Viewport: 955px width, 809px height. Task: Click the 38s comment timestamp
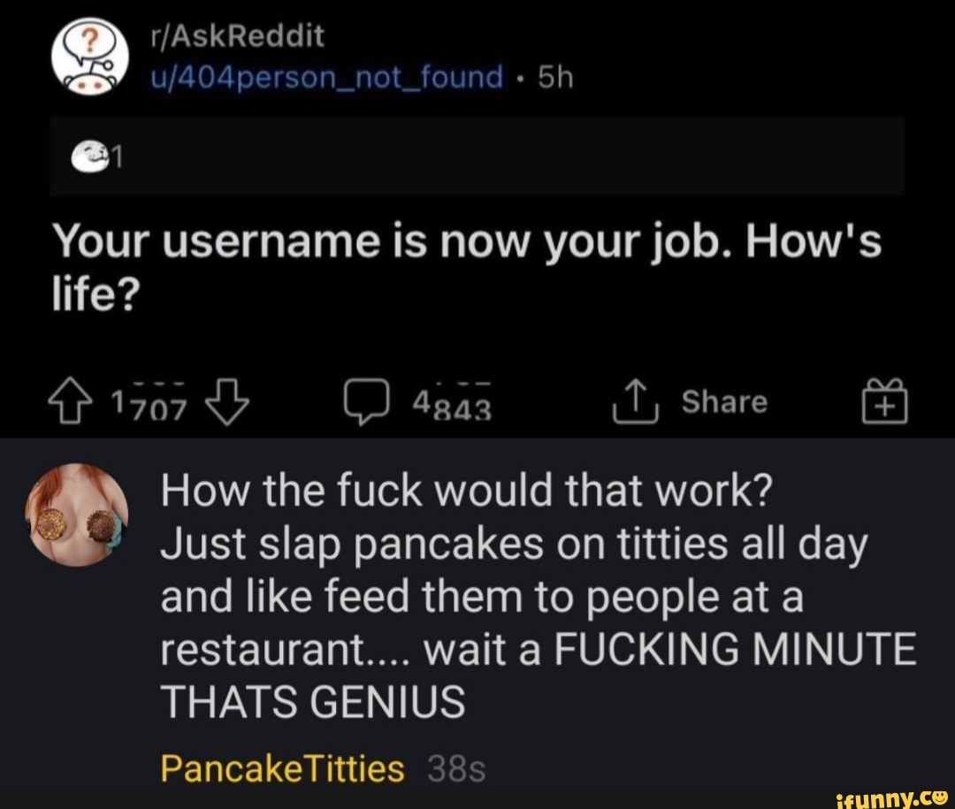pos(456,769)
